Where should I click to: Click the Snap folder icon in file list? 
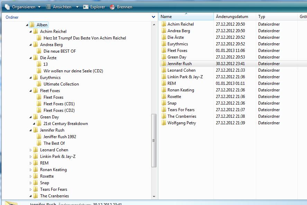pyautogui.click(x=164, y=103)
